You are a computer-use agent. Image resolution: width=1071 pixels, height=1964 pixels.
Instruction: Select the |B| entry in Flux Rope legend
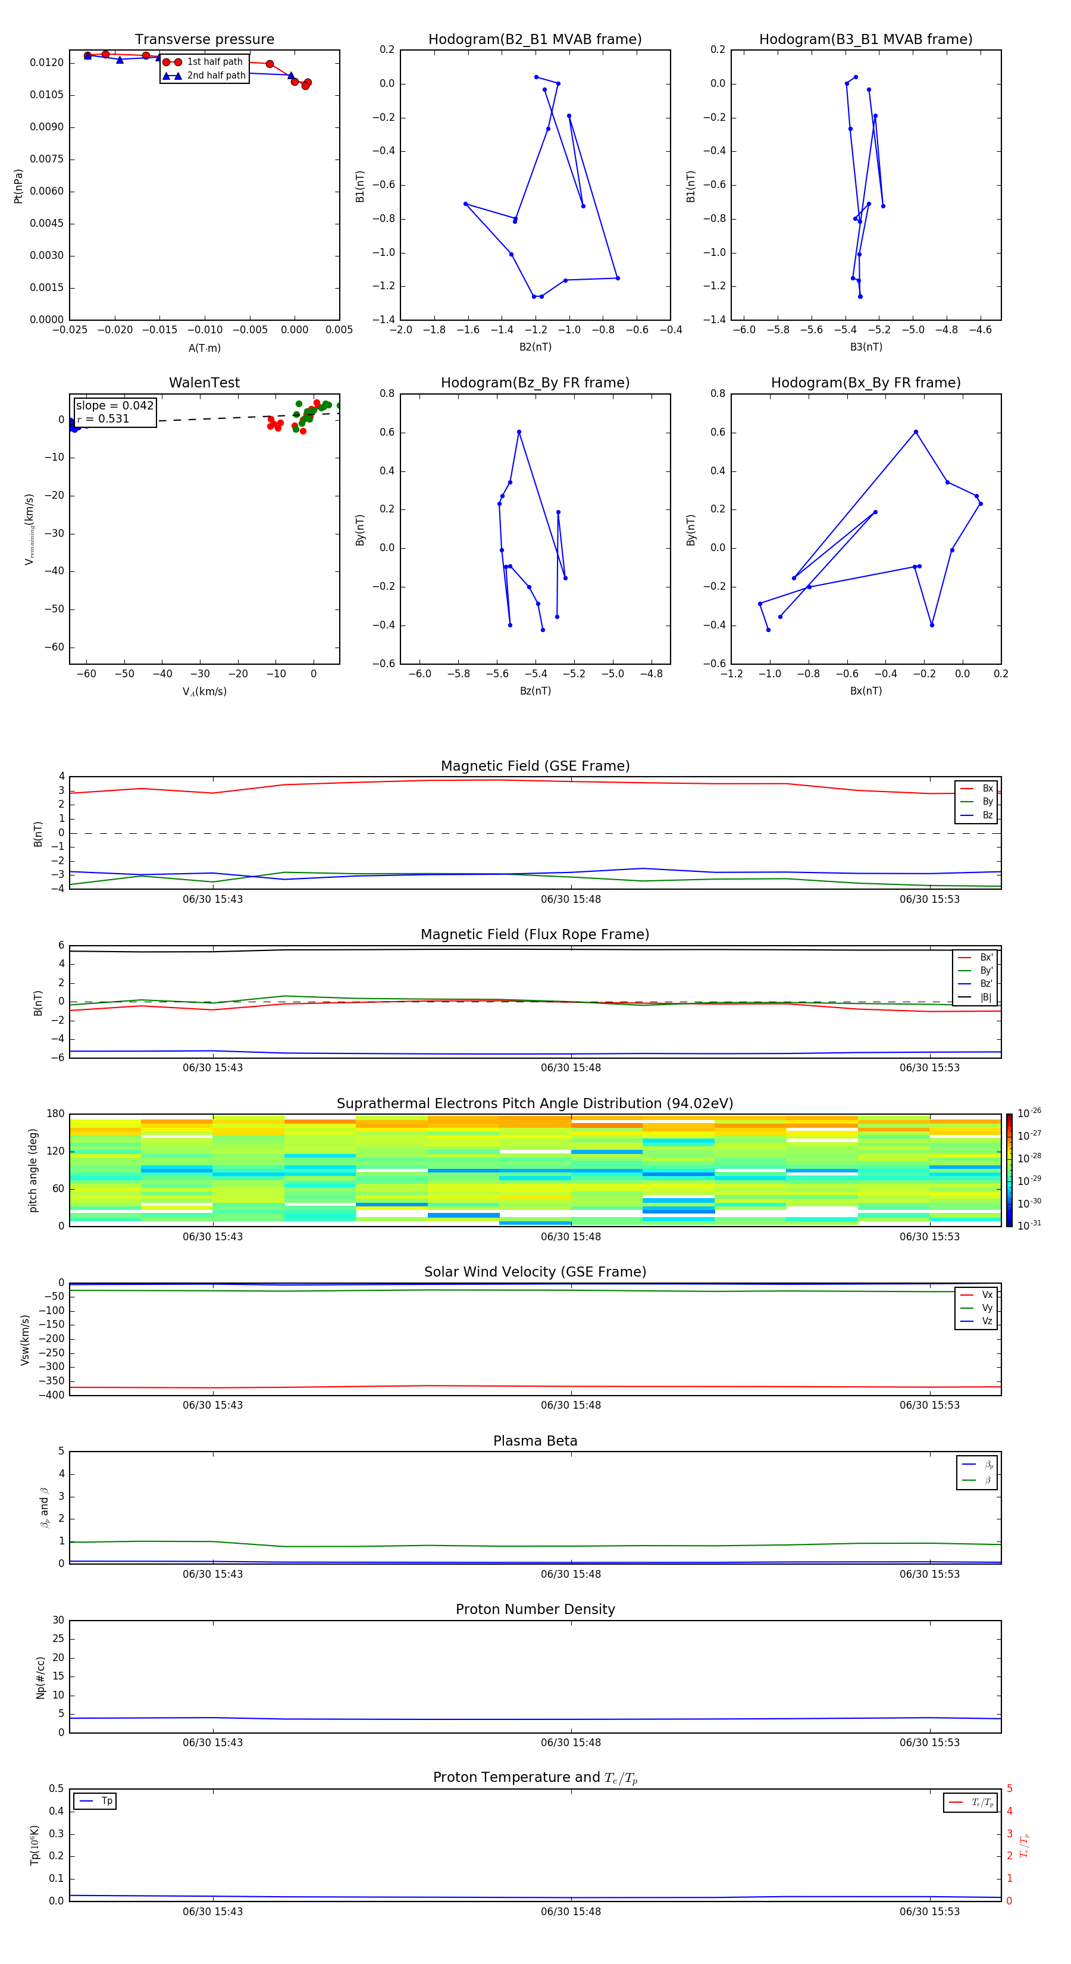coord(975,997)
